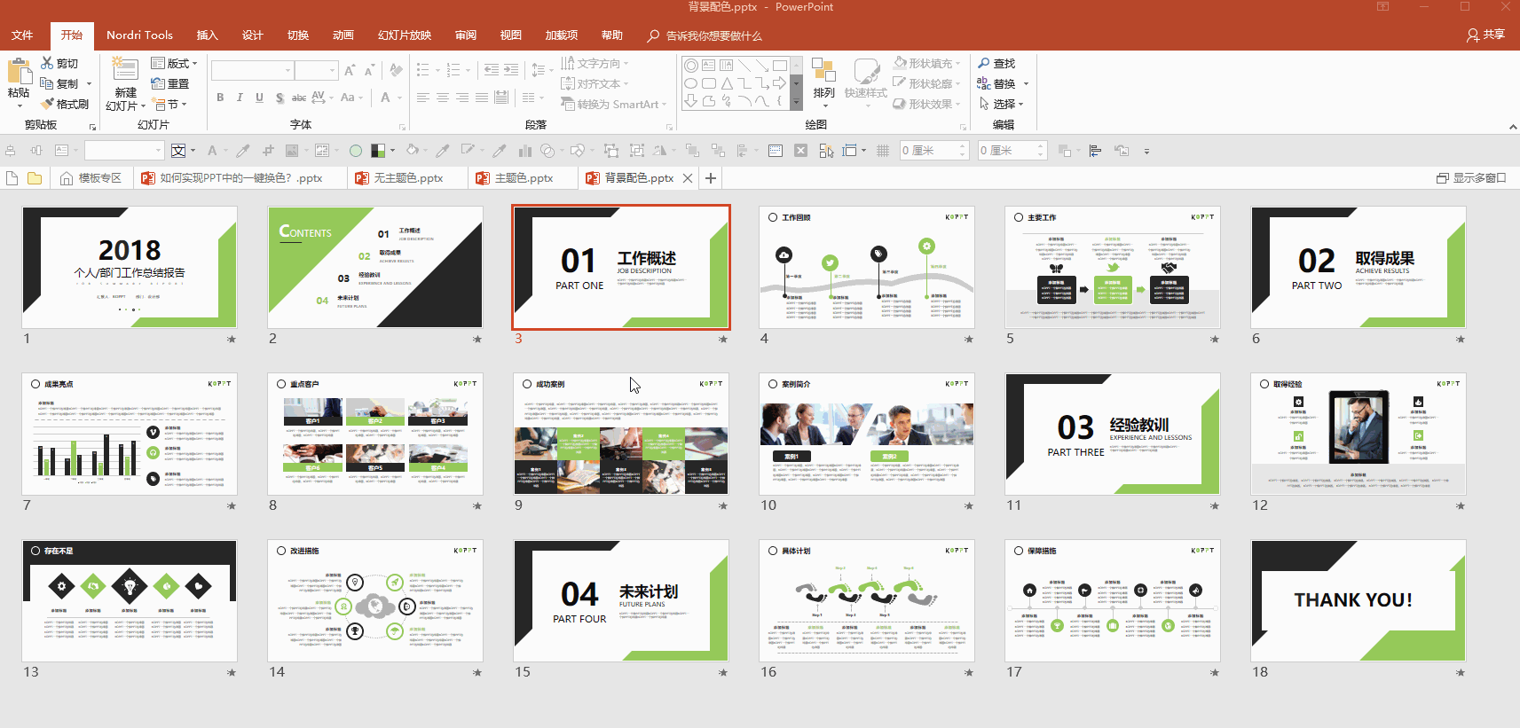Toggle right text alignment
The height and width of the screenshot is (728, 1520).
[x=462, y=98]
